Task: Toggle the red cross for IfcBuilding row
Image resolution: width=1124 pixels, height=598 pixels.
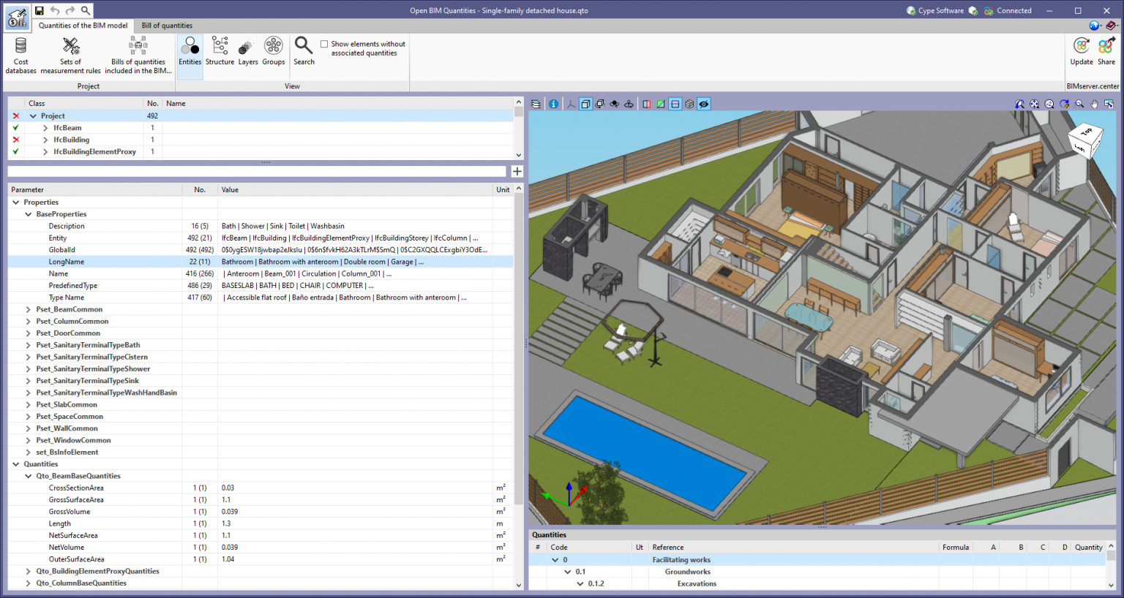Action: click(x=16, y=140)
